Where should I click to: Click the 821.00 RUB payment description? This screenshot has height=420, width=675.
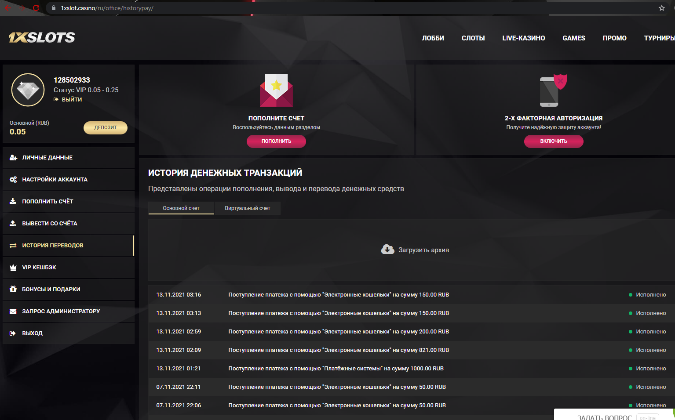(x=339, y=350)
